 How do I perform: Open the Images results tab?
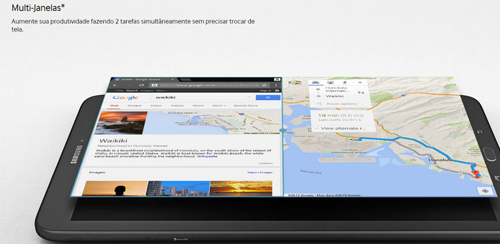coord(134,106)
